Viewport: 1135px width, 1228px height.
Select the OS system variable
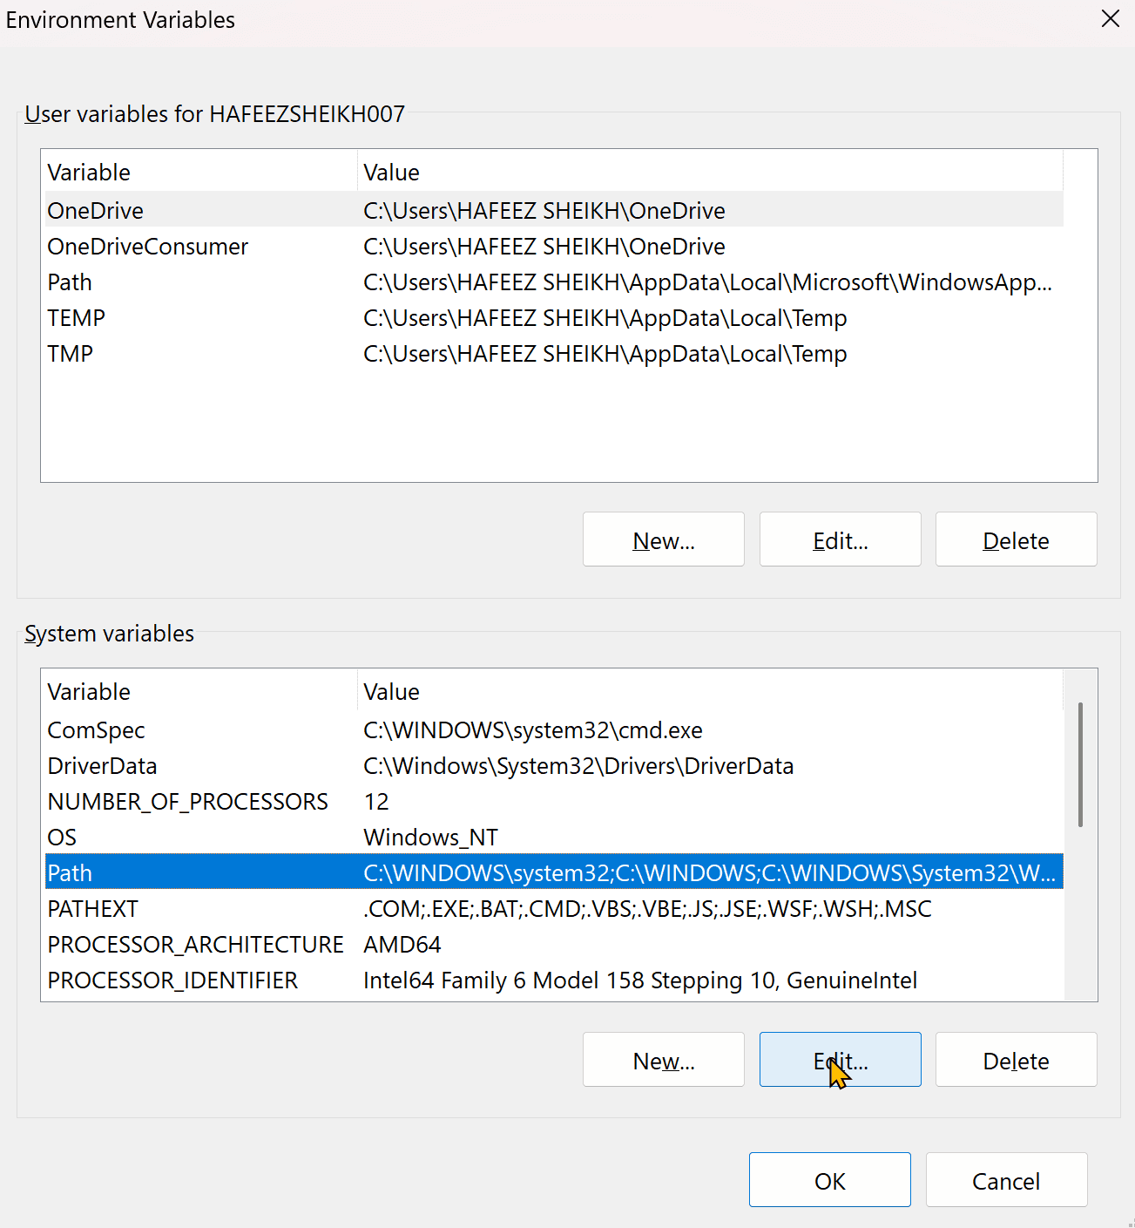pyautogui.click(x=554, y=837)
